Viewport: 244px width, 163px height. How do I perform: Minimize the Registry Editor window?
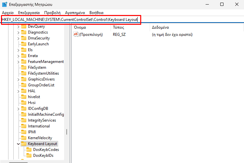pos(207,4)
